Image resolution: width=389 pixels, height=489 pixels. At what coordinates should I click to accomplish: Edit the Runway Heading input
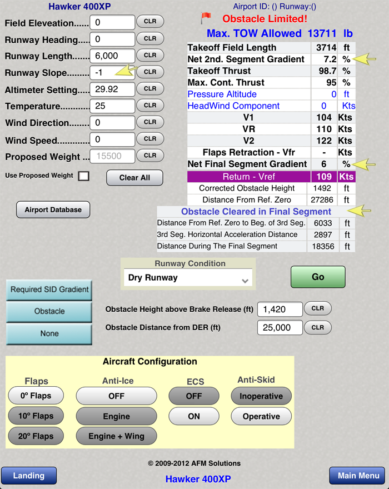pos(112,39)
